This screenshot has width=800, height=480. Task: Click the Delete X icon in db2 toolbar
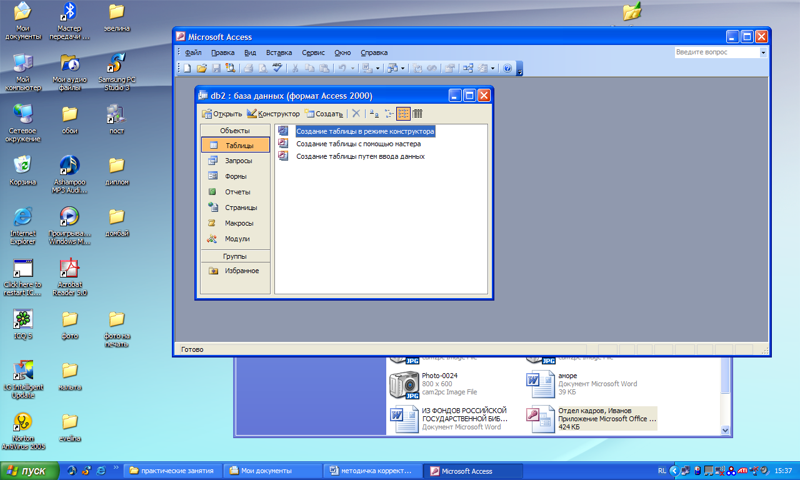356,113
